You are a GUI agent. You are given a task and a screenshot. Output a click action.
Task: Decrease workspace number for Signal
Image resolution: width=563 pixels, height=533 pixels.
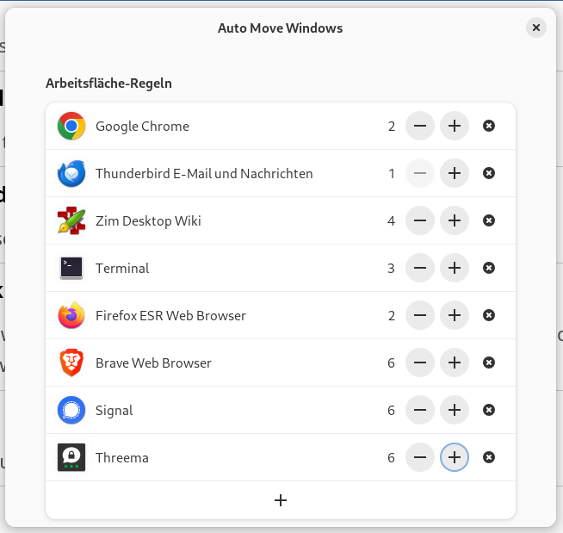[x=419, y=411]
